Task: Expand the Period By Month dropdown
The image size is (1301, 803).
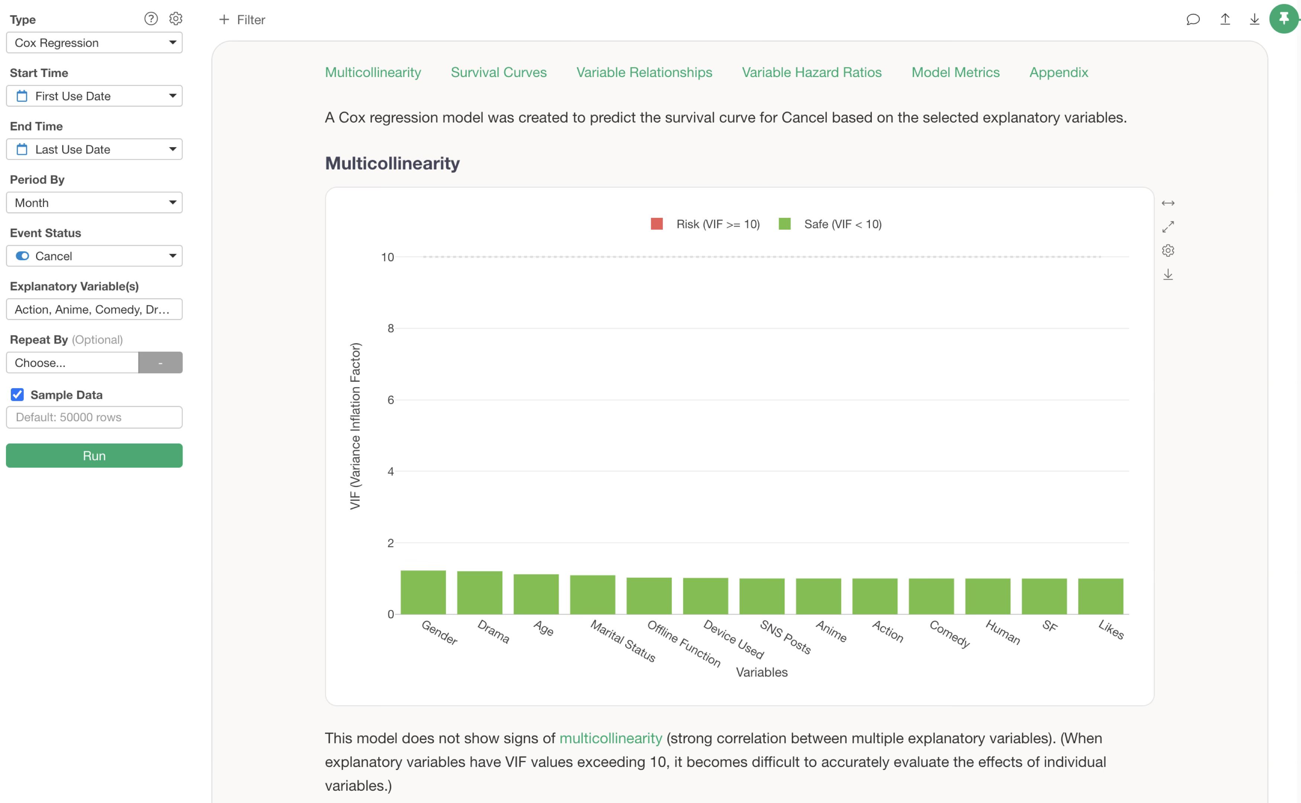Action: point(94,203)
